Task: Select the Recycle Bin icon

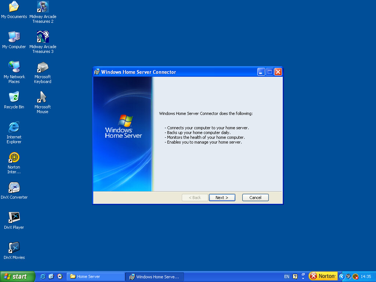Action: pyautogui.click(x=14, y=97)
